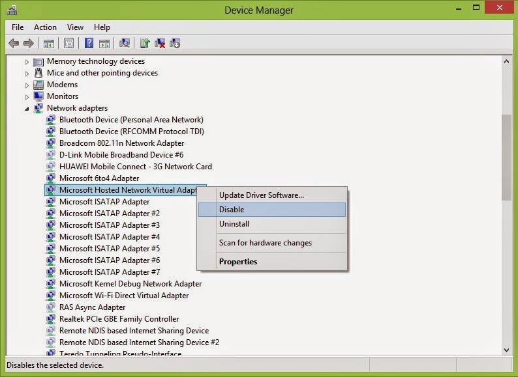Viewport: 518px width, 377px height.
Task: Click the blue Help question mark icon
Action: (89, 43)
